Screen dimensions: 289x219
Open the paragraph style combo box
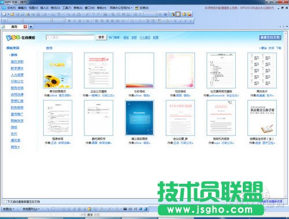[x=15, y=21]
